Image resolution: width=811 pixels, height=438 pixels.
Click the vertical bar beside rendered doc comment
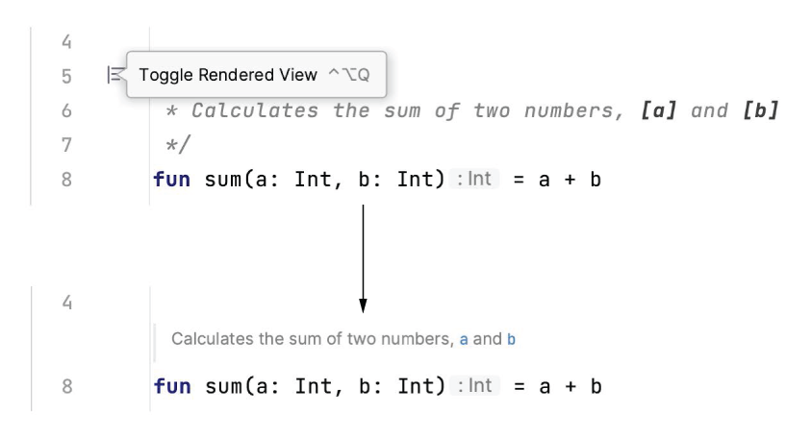154,343
